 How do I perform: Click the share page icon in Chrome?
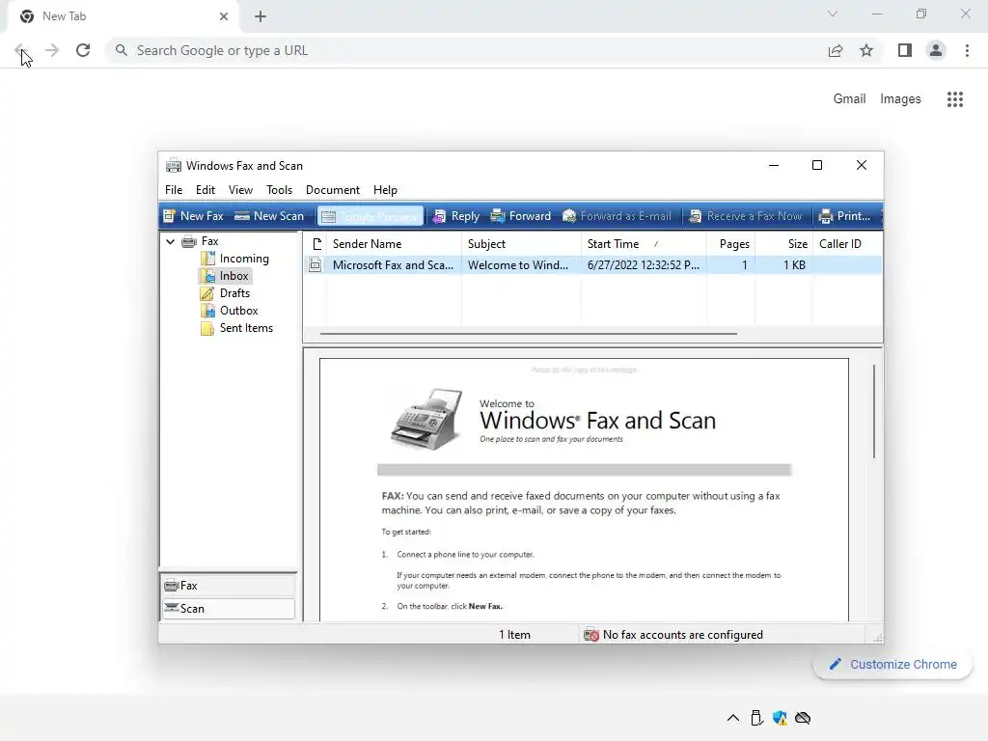(x=836, y=50)
